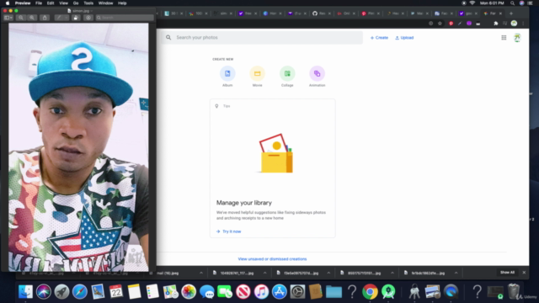Screen dimensions: 539x303
Task: Click the Album creation icon
Action: pos(227,73)
